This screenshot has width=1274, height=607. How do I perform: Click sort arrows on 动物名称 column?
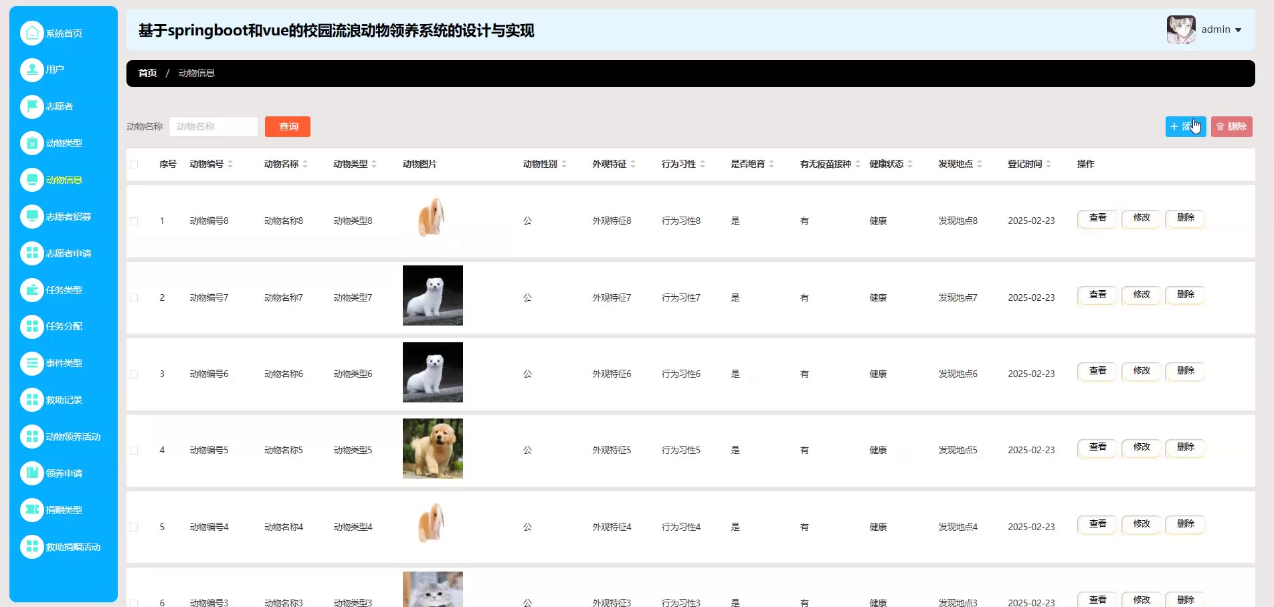pos(305,164)
